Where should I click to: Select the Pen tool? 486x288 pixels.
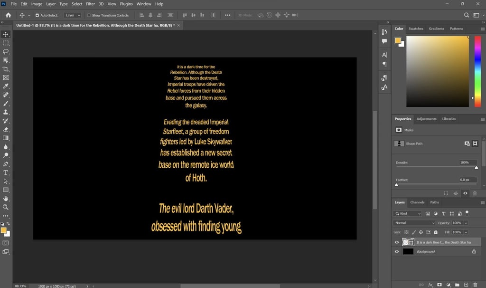[x=6, y=164]
